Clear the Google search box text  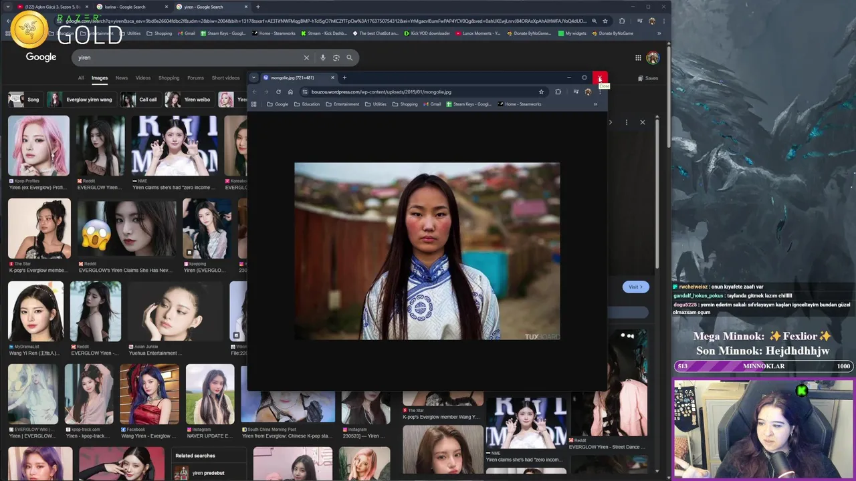(x=306, y=57)
